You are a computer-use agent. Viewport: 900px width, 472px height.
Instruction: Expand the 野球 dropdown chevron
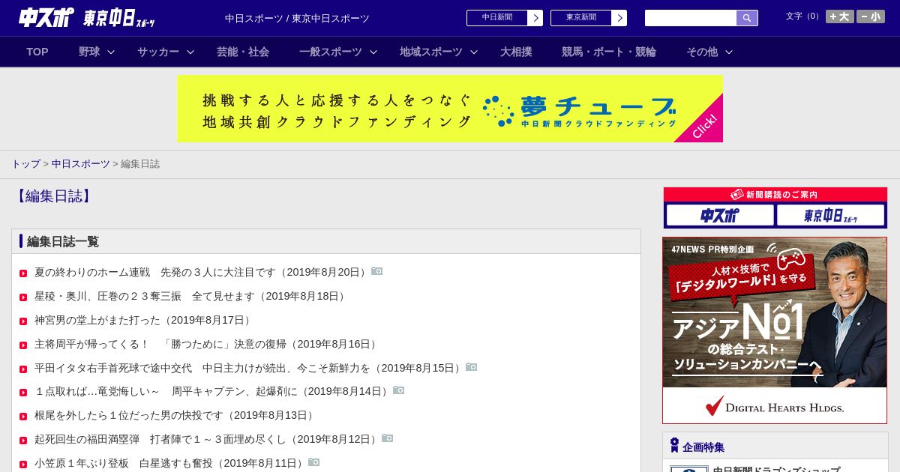(111, 52)
